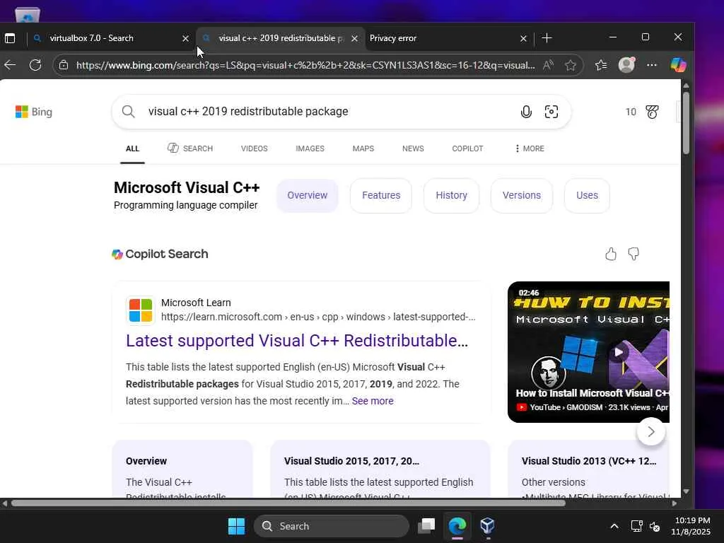Expand the MORE search options

point(530,148)
